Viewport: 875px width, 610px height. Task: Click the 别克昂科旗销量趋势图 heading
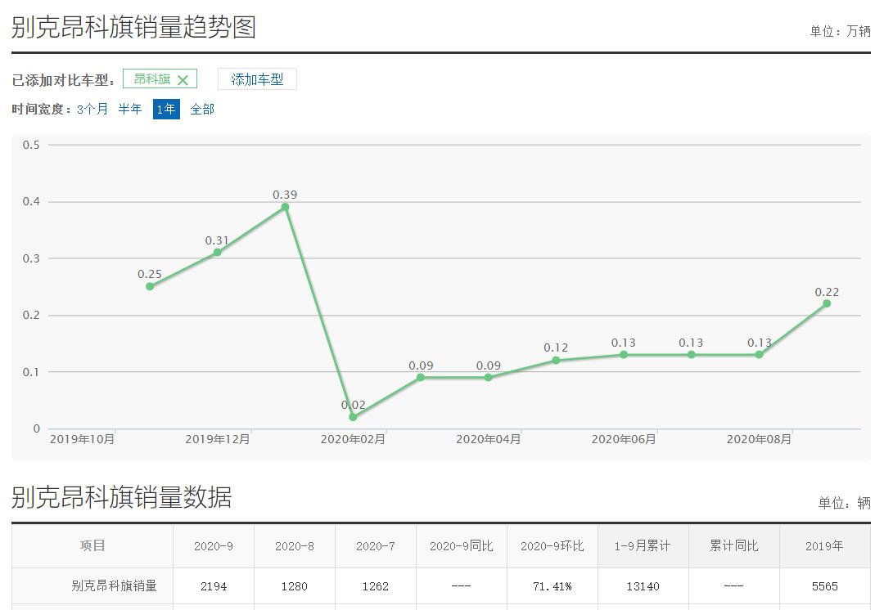point(133,27)
